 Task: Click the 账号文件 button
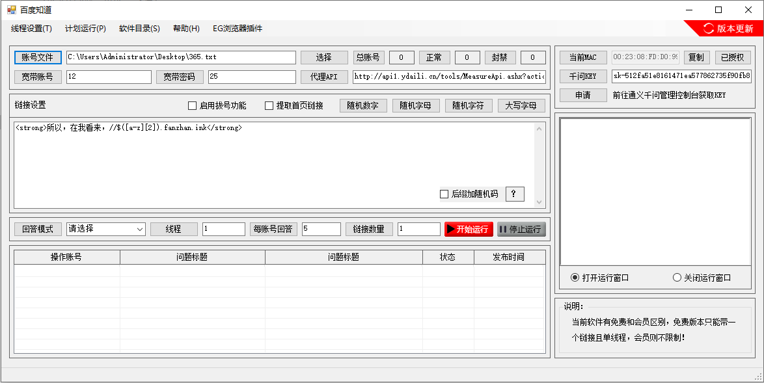38,57
